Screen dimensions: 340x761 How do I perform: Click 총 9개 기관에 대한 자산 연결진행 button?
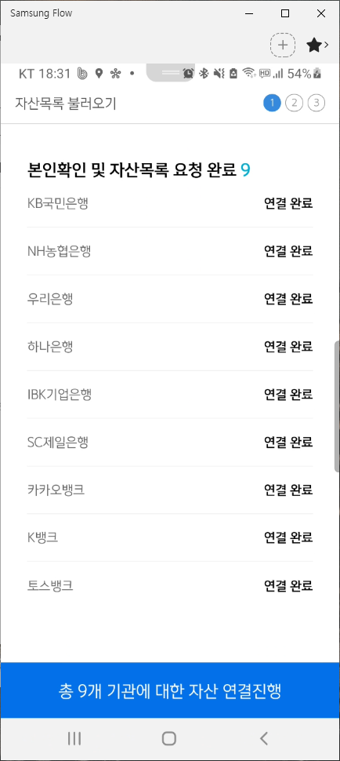170,690
